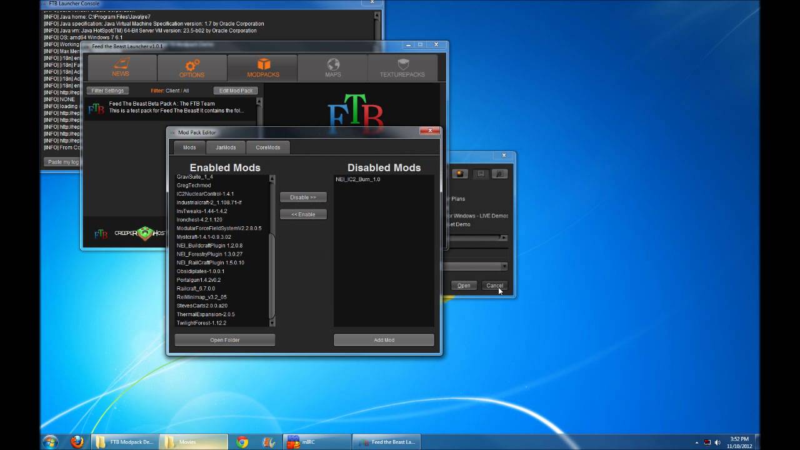
Task: Select GraviSuite_1_4 in Enabled Mods
Action: click(195, 177)
